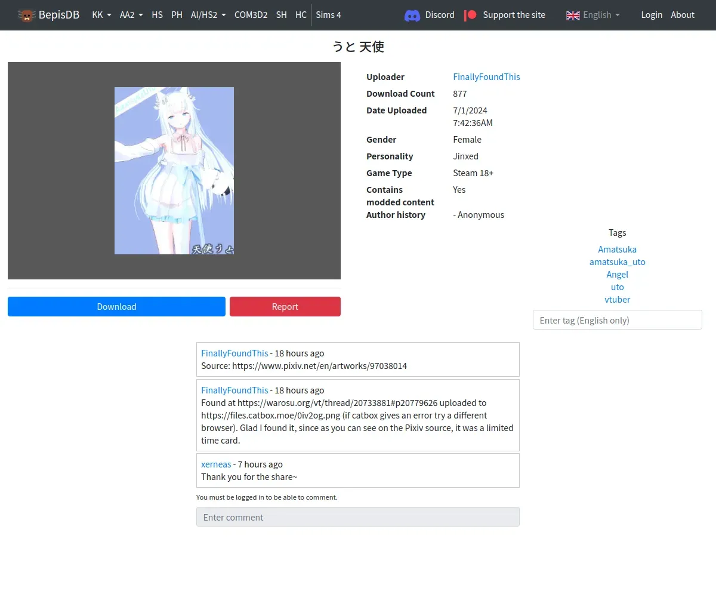Click the Login link
The width and height of the screenshot is (716, 597).
[652, 15]
